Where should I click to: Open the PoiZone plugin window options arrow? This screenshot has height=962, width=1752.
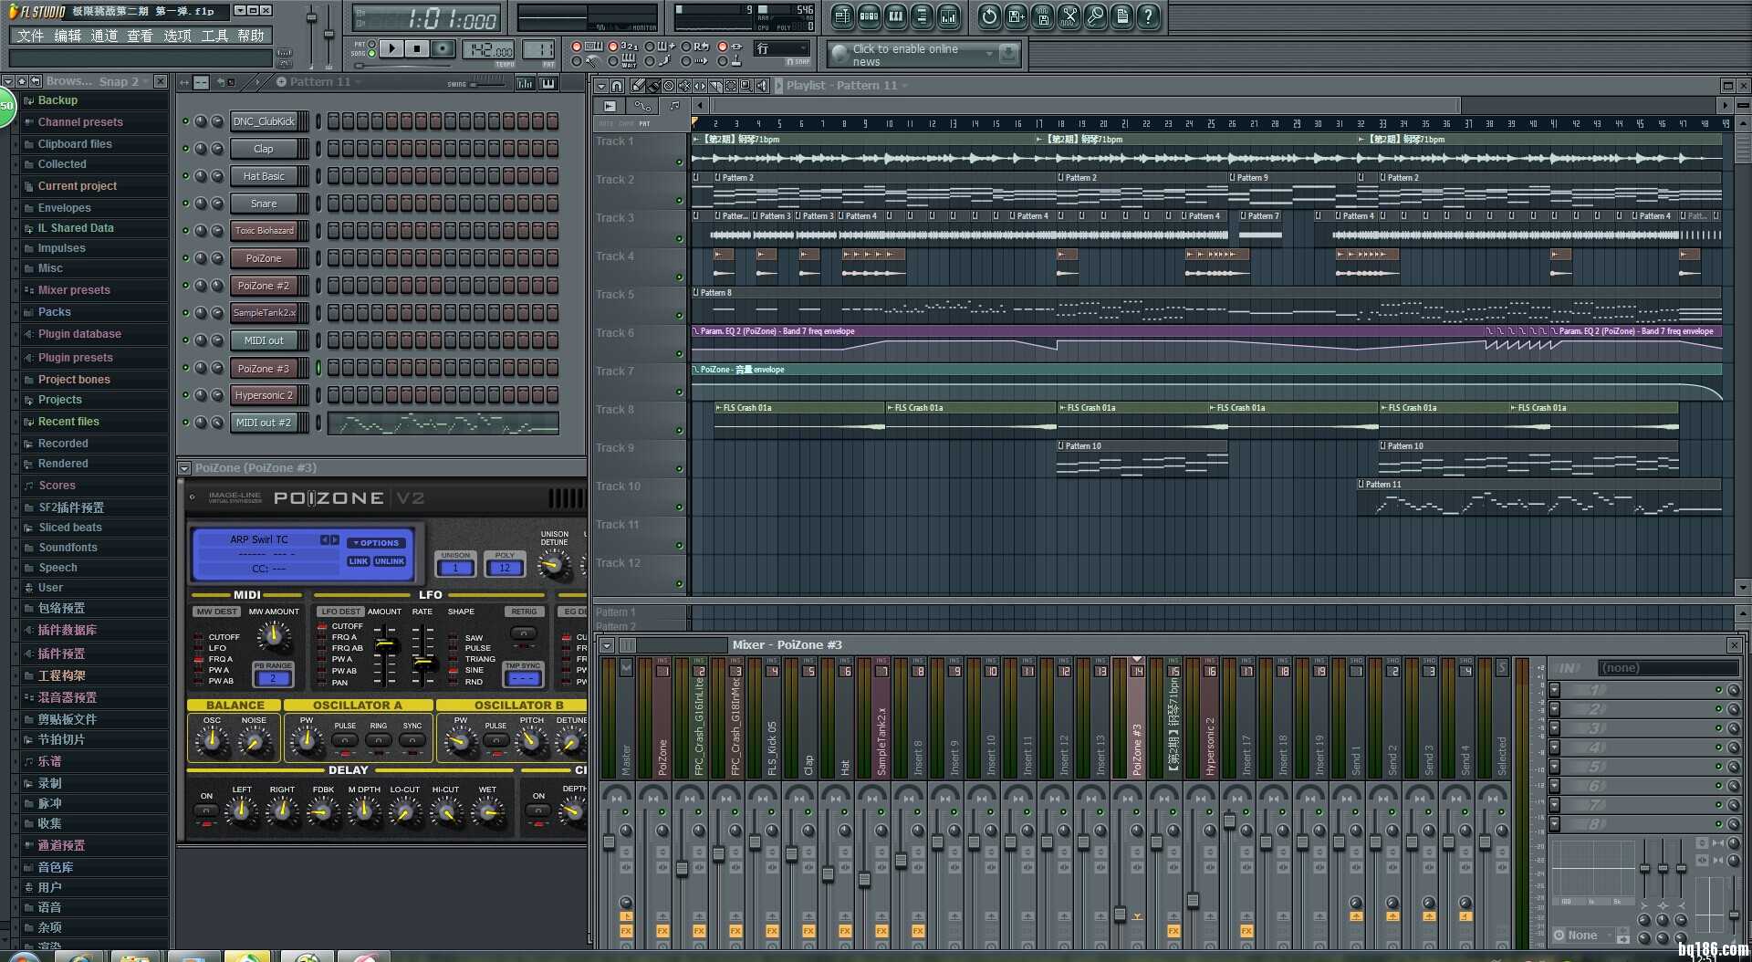[x=184, y=468]
